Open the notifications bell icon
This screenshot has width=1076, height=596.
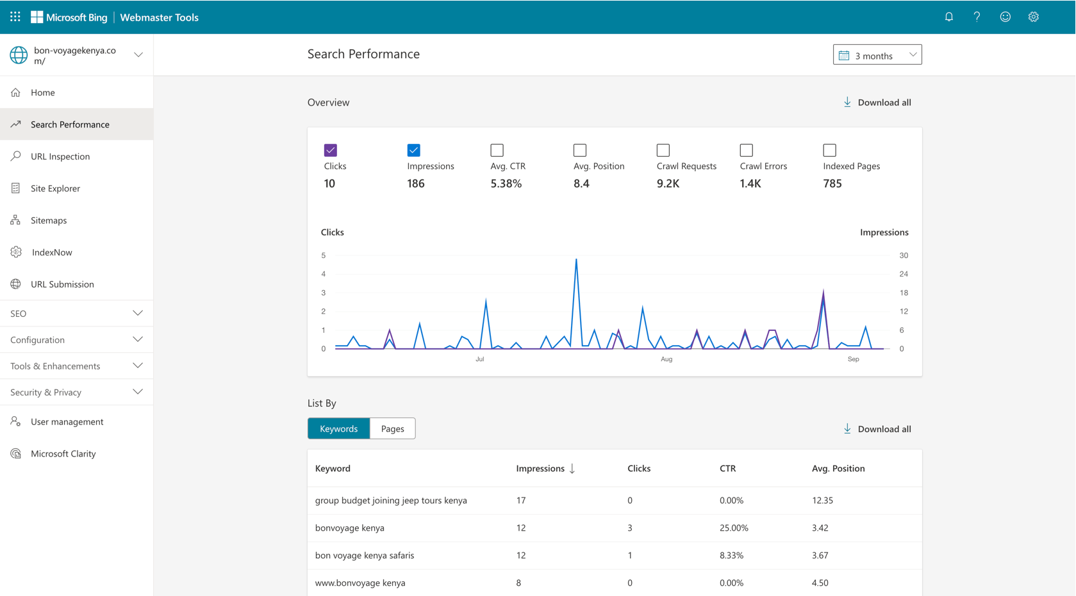click(x=948, y=17)
